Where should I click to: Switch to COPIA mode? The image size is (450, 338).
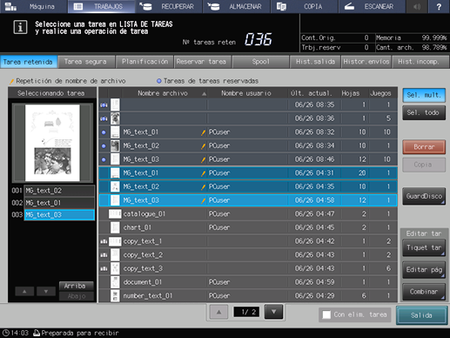tap(304, 6)
